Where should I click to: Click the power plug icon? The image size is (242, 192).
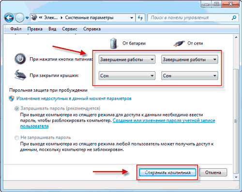coord(179,44)
